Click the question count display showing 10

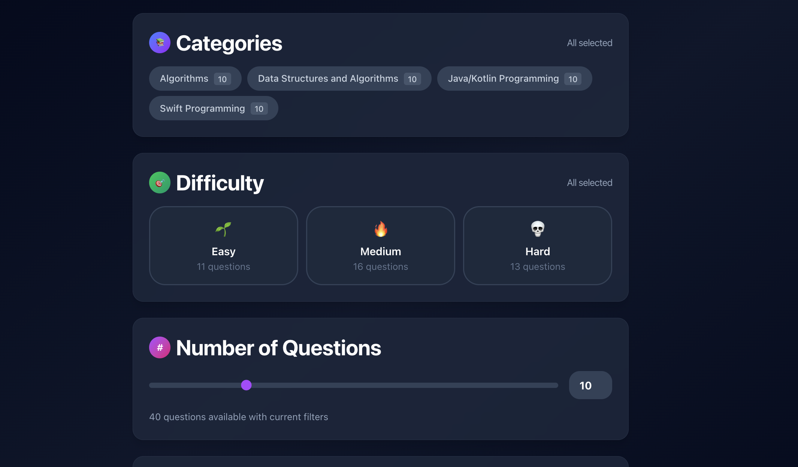point(590,385)
